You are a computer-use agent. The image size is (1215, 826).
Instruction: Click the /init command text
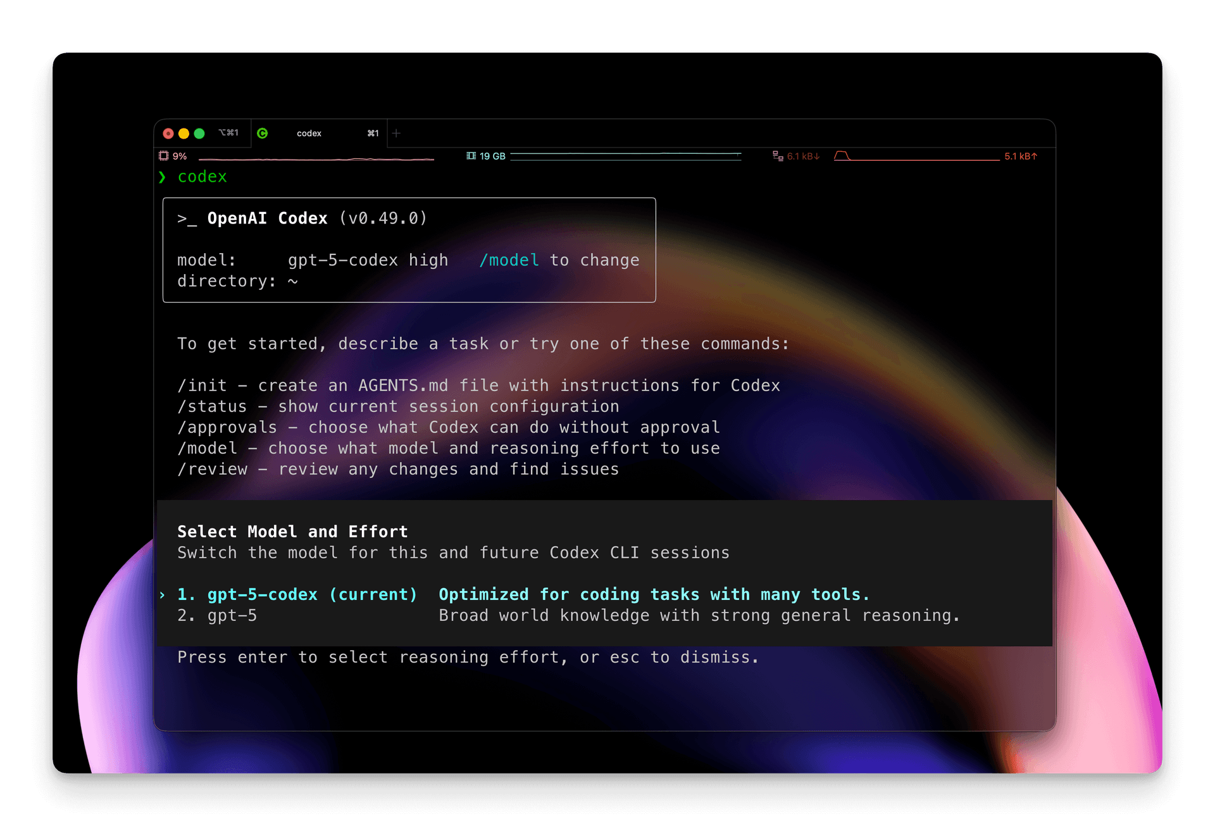point(201,385)
